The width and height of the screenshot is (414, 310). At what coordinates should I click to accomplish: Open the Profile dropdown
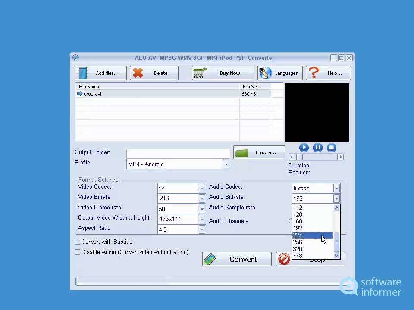tap(226, 164)
